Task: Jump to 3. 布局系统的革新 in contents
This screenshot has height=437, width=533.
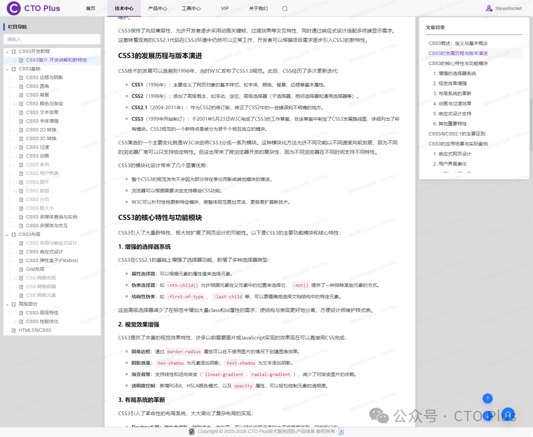Action: [x=452, y=94]
